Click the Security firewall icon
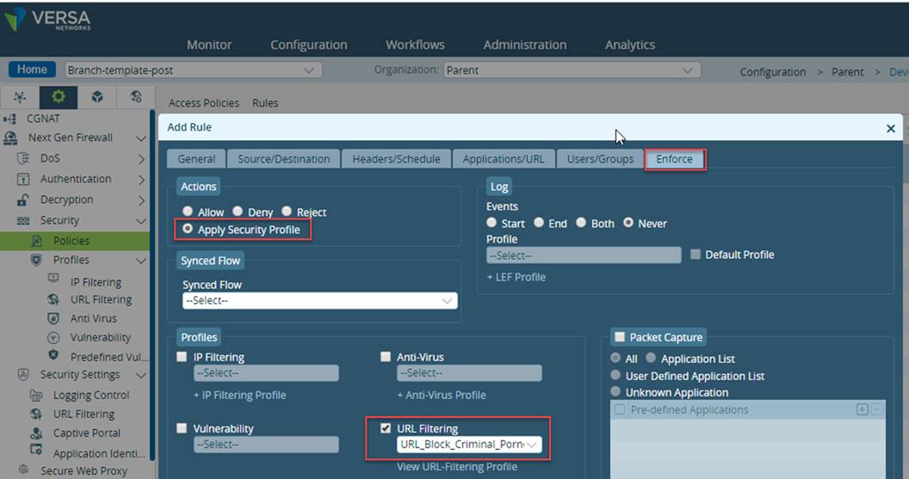Screen dimensions: 909x479 (x=23, y=221)
